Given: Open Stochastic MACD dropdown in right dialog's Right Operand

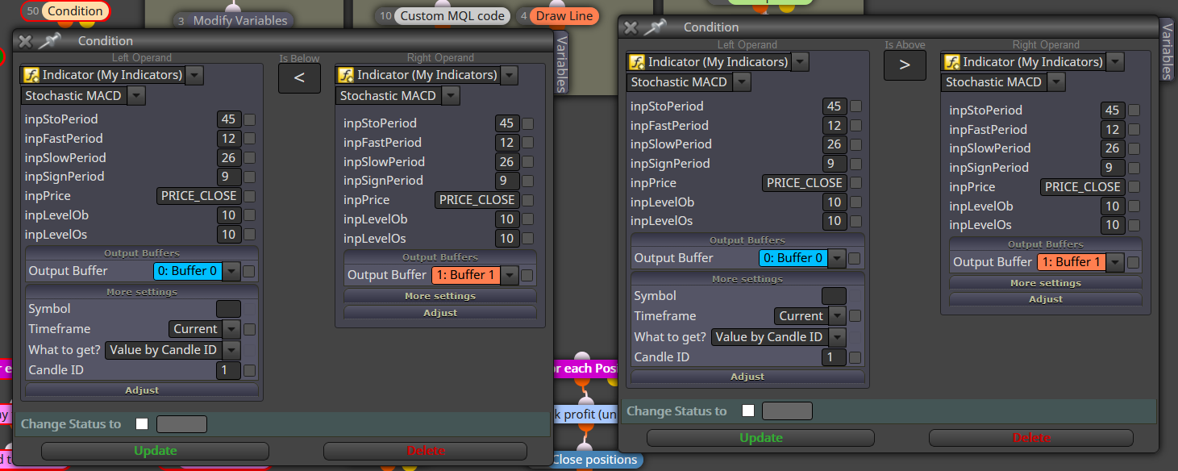Looking at the screenshot, I should coord(1056,82).
